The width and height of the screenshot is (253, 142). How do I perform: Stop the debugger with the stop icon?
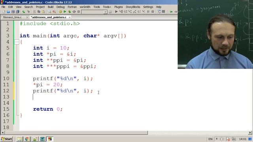[x=153, y=11]
